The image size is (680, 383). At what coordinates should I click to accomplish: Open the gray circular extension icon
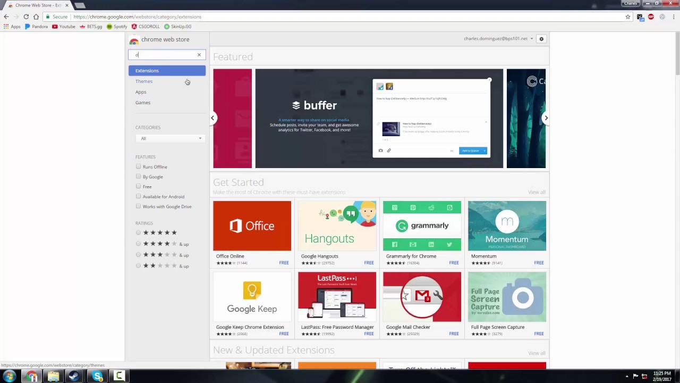(x=662, y=16)
